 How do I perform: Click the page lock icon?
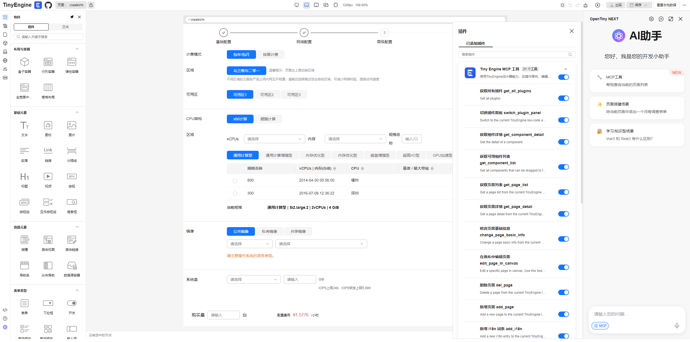point(91,5)
